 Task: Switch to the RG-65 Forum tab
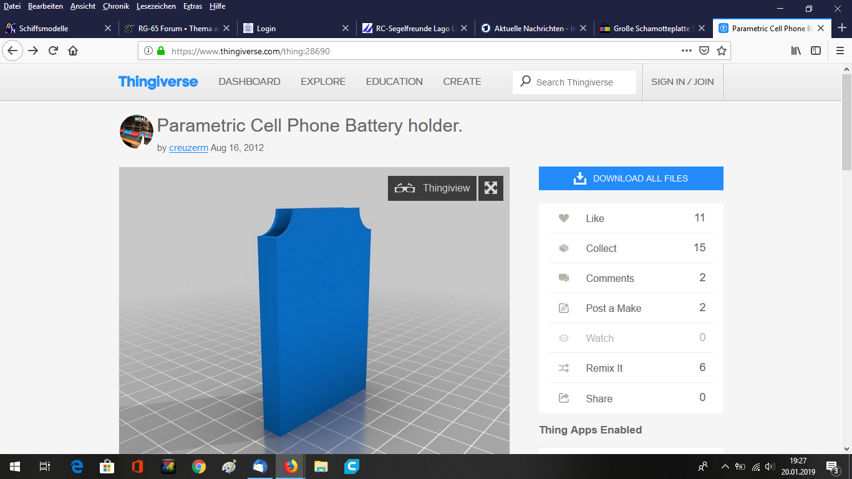coord(175,28)
